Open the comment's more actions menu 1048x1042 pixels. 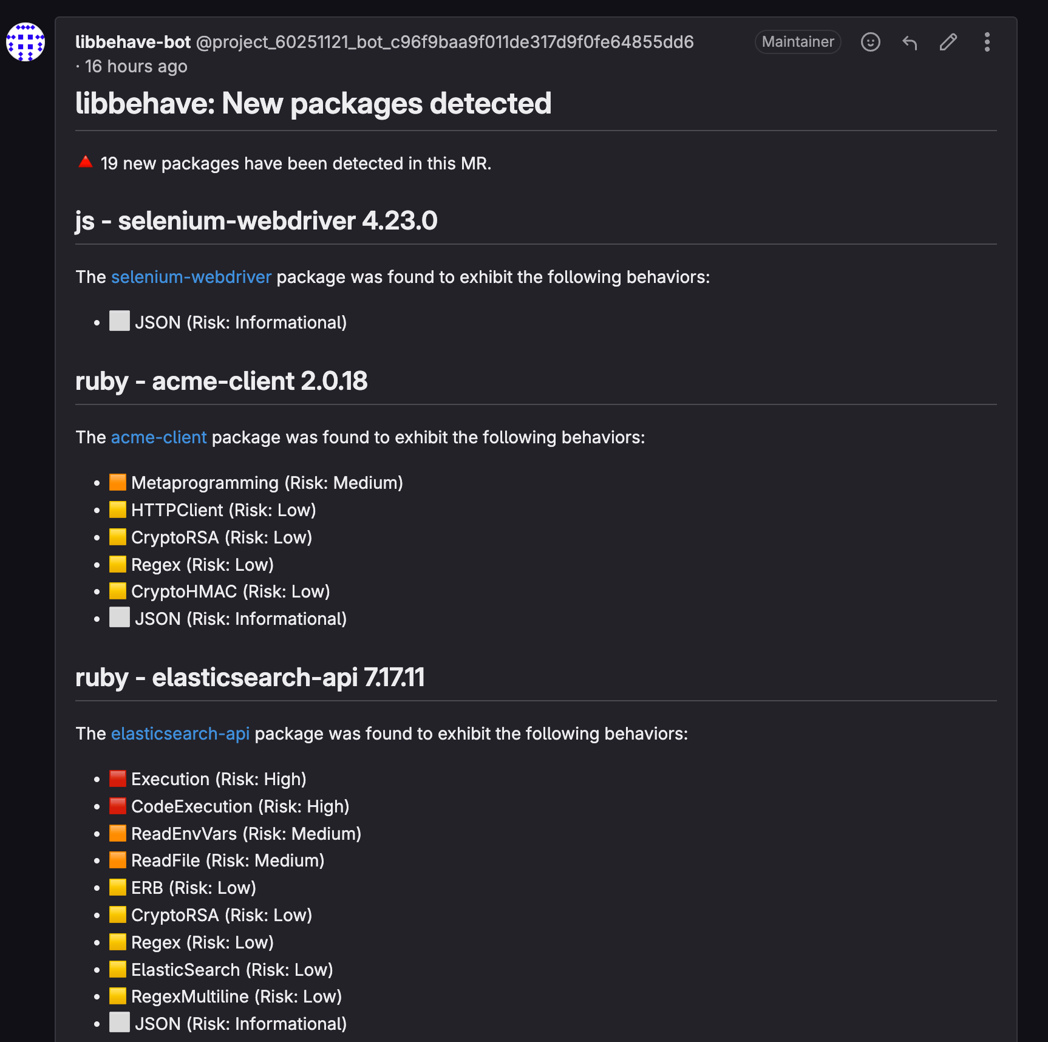987,42
